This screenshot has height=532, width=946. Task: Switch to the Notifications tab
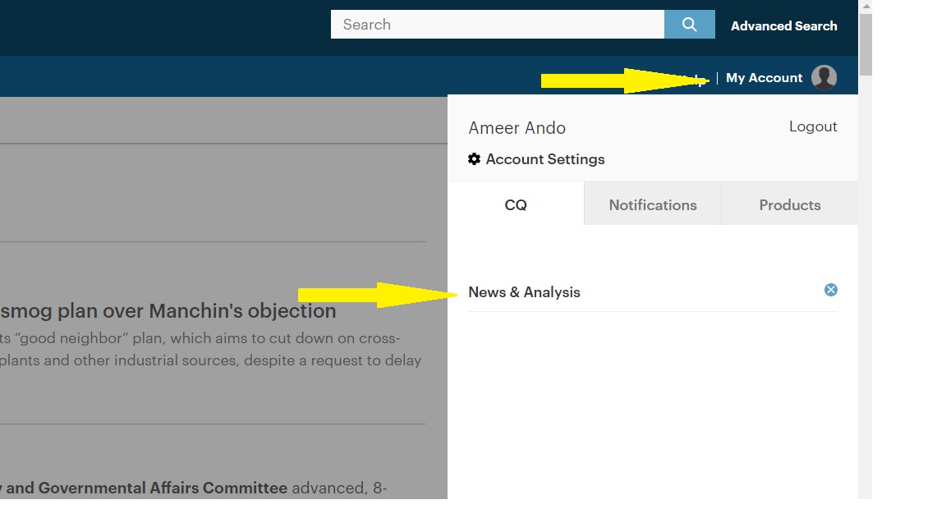653,204
